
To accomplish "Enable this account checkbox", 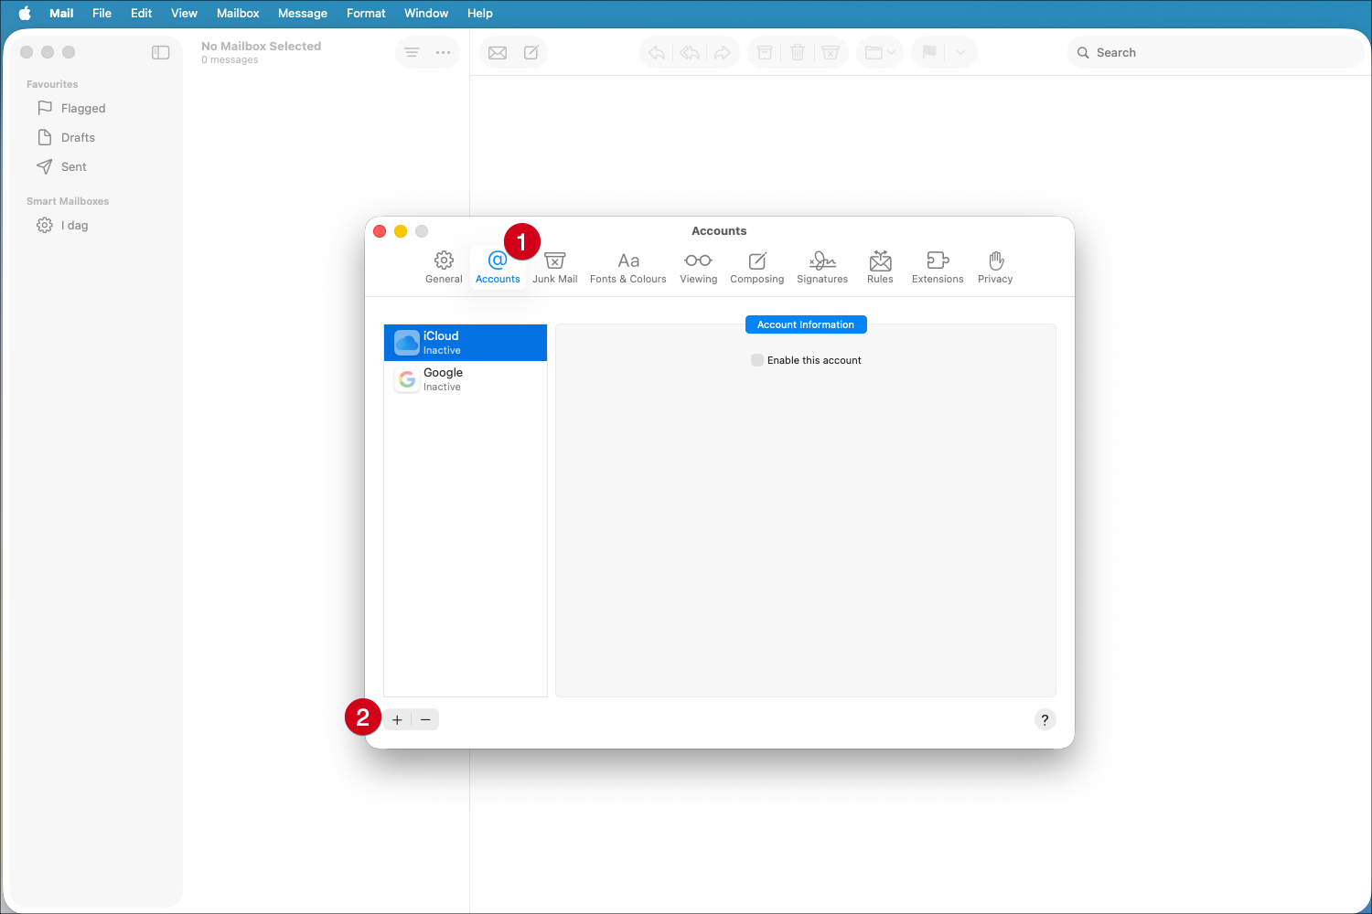I will [757, 360].
